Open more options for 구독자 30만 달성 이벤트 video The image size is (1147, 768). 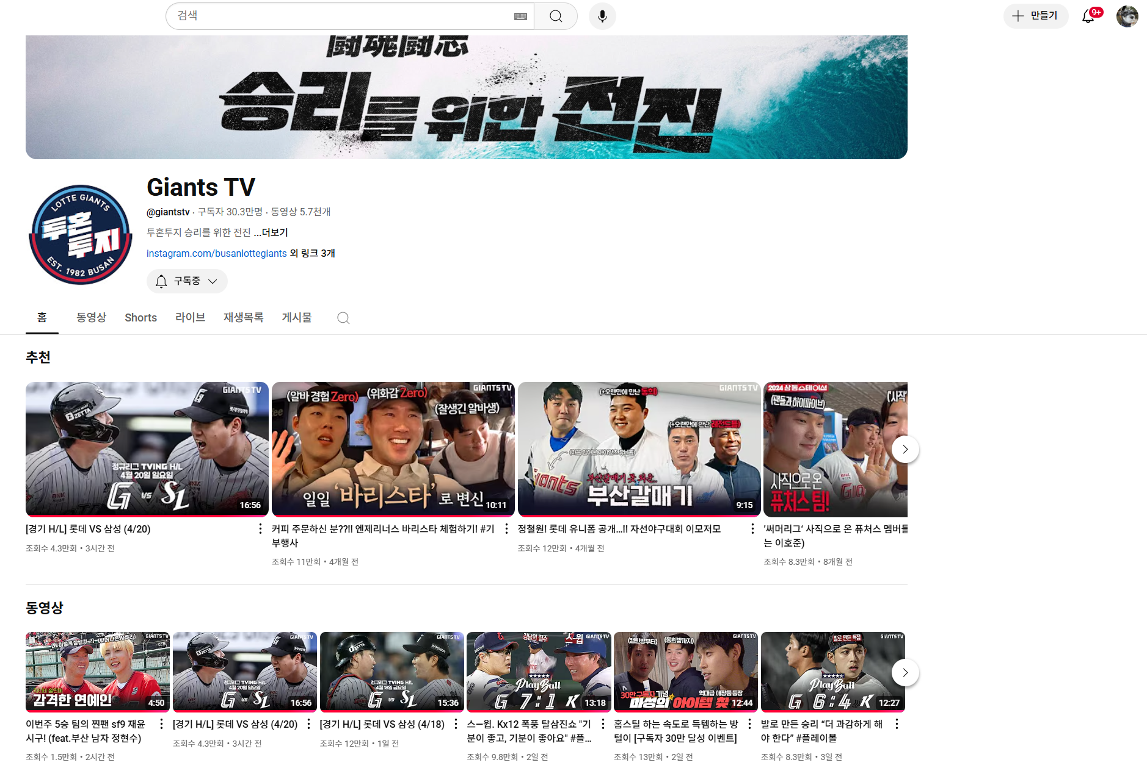click(x=749, y=724)
